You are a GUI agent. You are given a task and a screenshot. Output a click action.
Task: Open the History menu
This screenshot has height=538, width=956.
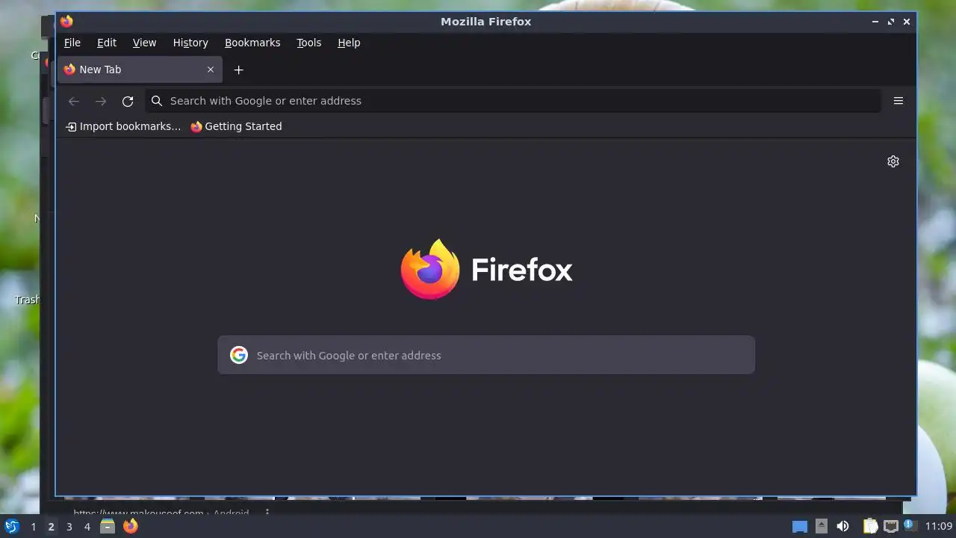pos(190,43)
